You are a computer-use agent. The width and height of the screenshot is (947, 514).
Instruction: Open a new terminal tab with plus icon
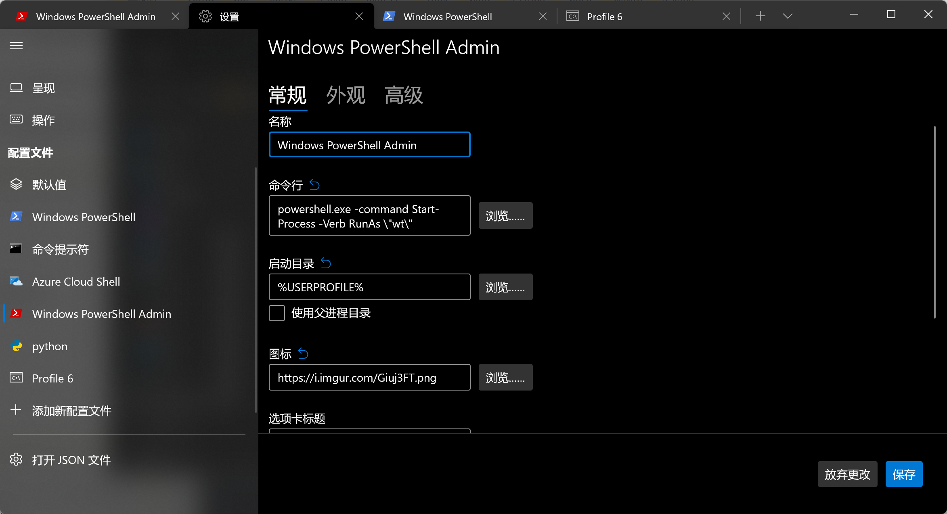(x=760, y=16)
